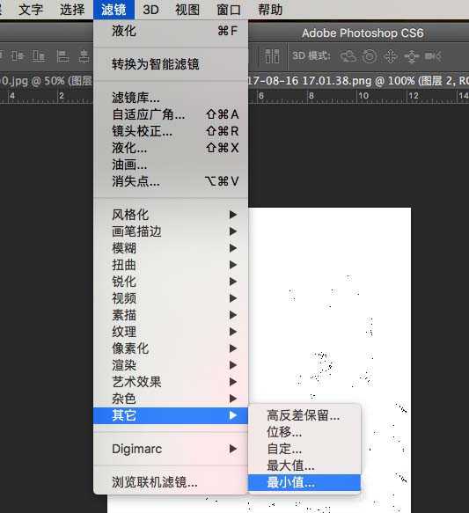
Task: Click the align horizontal centers icon
Action: [84, 56]
